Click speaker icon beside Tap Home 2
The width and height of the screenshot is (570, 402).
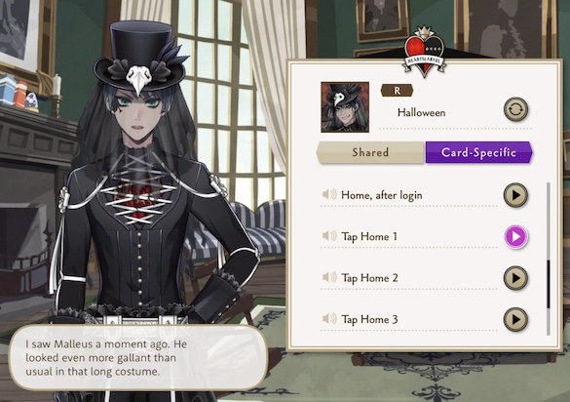click(x=329, y=277)
